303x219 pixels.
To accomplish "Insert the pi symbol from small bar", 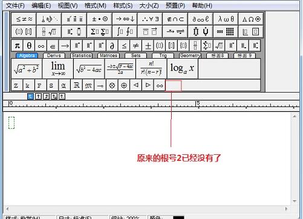I will [18, 45].
